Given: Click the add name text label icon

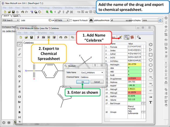Looking at the screenshot, I should coord(121,37).
